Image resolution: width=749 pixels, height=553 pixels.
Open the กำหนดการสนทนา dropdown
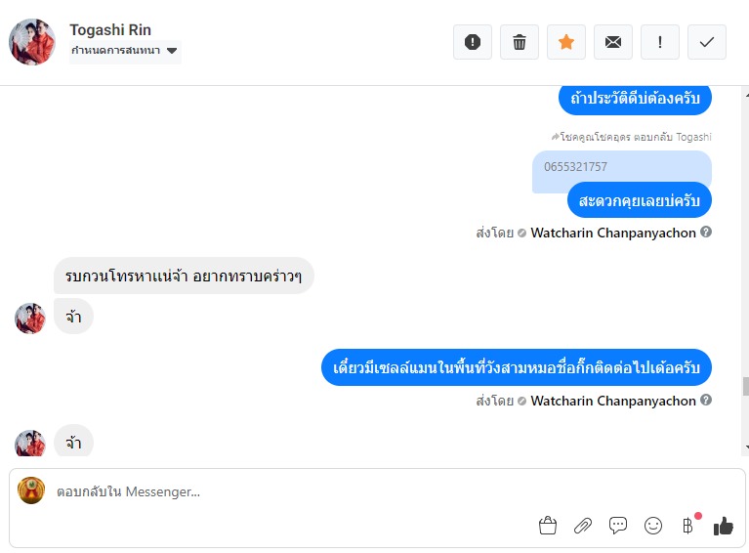coord(125,51)
